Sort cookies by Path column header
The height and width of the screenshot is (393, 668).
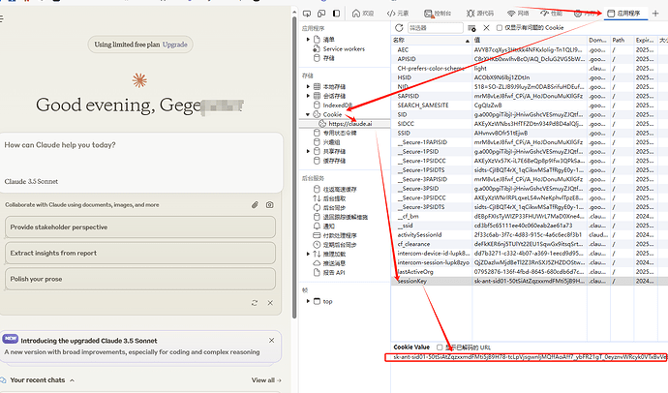coord(622,40)
